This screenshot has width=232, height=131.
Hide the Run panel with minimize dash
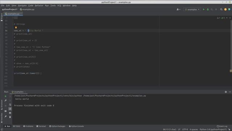(230, 92)
